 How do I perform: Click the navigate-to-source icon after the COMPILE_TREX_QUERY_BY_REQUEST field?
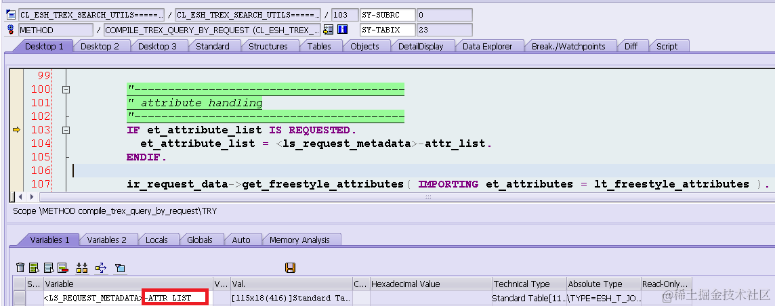tap(328, 30)
